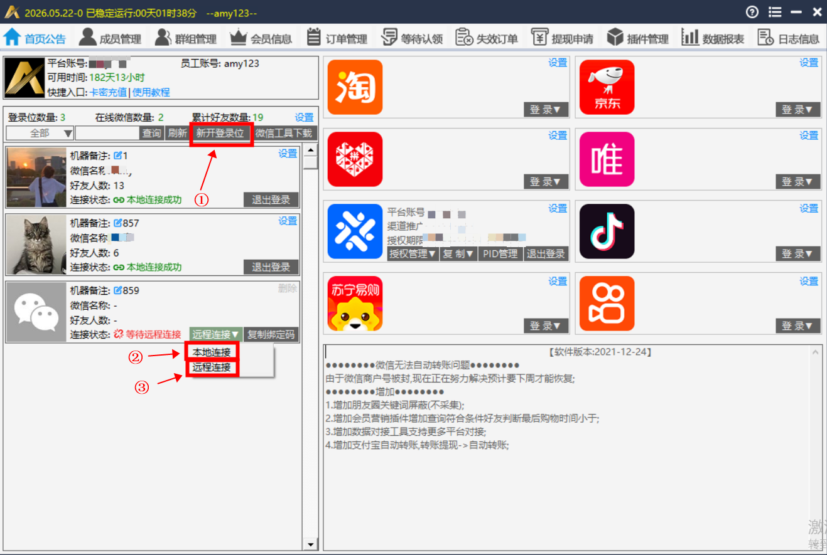Click the announcement panel scrollbar up arrow
Viewport: 827px width, 555px height.
(x=815, y=352)
